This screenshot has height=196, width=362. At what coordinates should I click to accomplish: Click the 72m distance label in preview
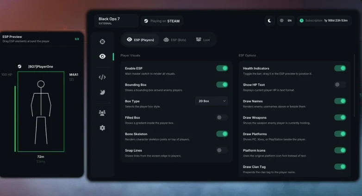tap(41, 157)
